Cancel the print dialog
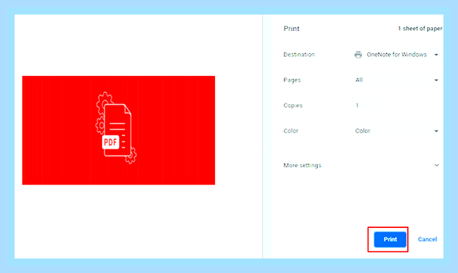The width and height of the screenshot is (458, 273). tap(427, 240)
